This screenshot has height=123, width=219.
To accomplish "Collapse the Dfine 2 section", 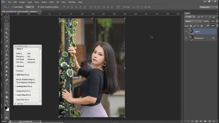I will point(15,49).
